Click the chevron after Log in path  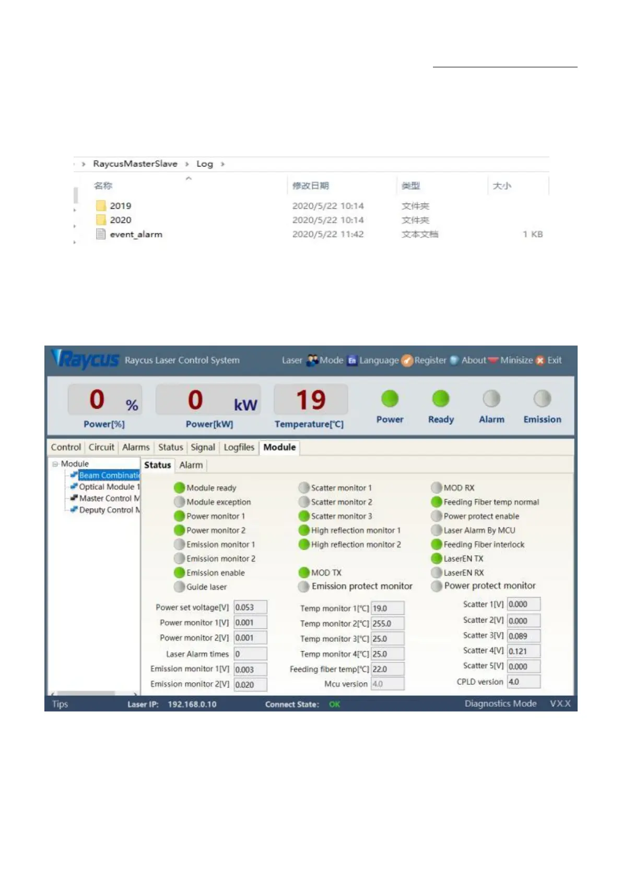(x=222, y=164)
